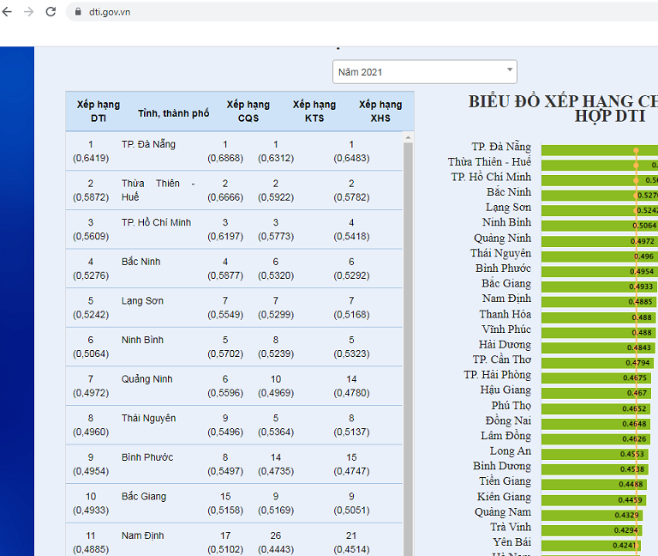Viewport: 658px width, 556px height.
Task: Select the Lạng Sơn table row
Action: (233, 307)
